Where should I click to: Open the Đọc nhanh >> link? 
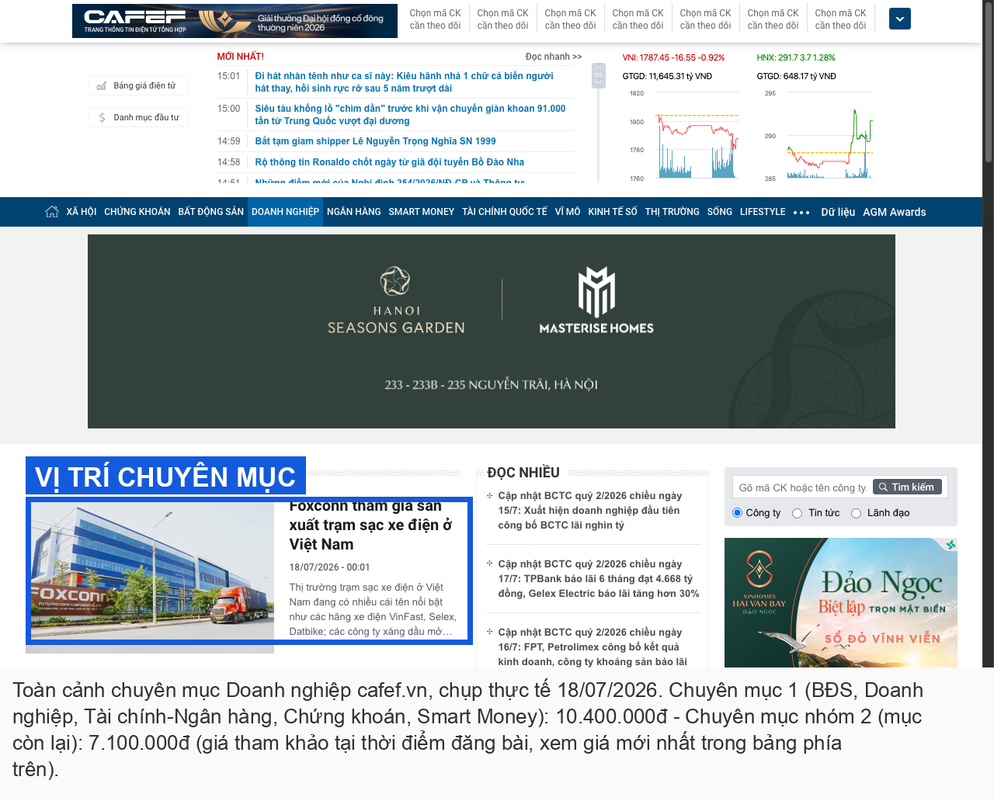point(554,57)
